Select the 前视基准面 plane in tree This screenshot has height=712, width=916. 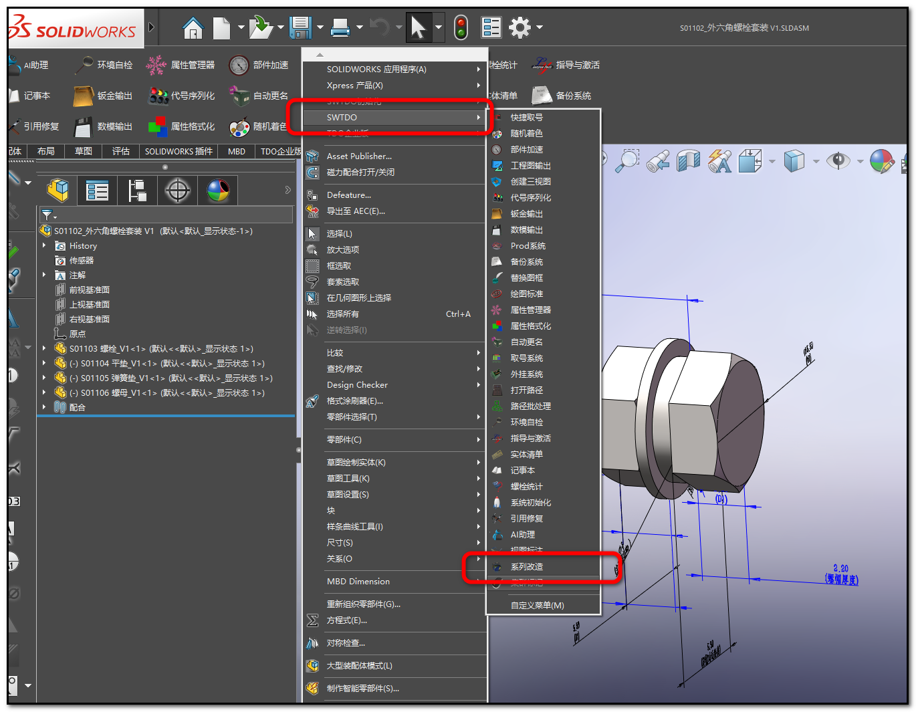pyautogui.click(x=89, y=290)
